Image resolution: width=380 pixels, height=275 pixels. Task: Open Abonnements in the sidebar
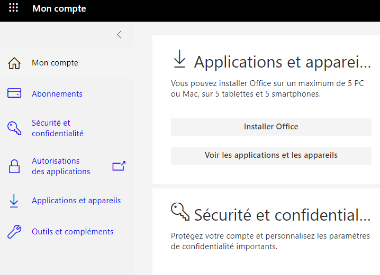57,94
